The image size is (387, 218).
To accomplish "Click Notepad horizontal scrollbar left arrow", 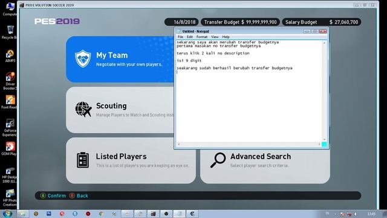I will click(x=179, y=144).
